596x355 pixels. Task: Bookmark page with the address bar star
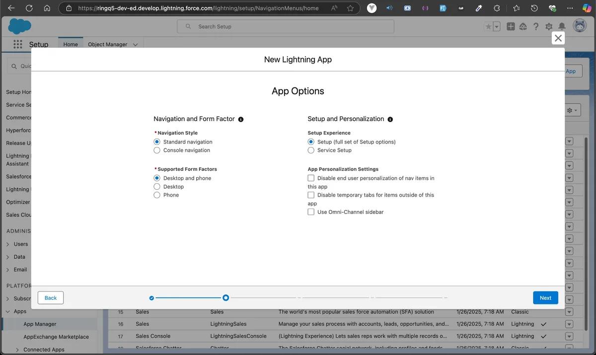(x=351, y=8)
